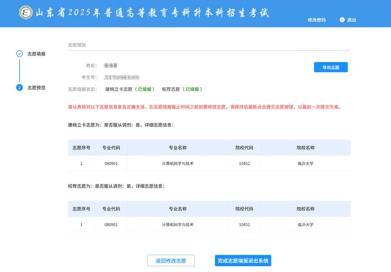391x272 pixels.
Task: Click 完成志愿填报退出系统 to finish
Action: [x=243, y=260]
